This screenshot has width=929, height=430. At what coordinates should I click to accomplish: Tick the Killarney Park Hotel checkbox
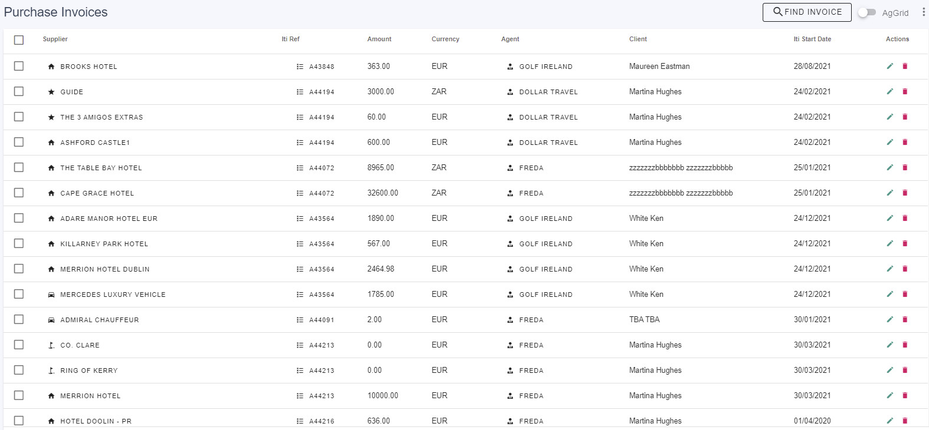point(19,243)
